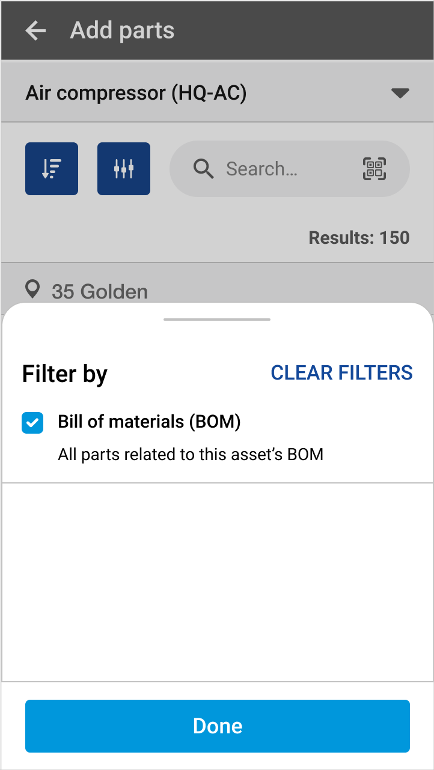
Task: Tap the QR code scan icon
Action: coord(374,169)
